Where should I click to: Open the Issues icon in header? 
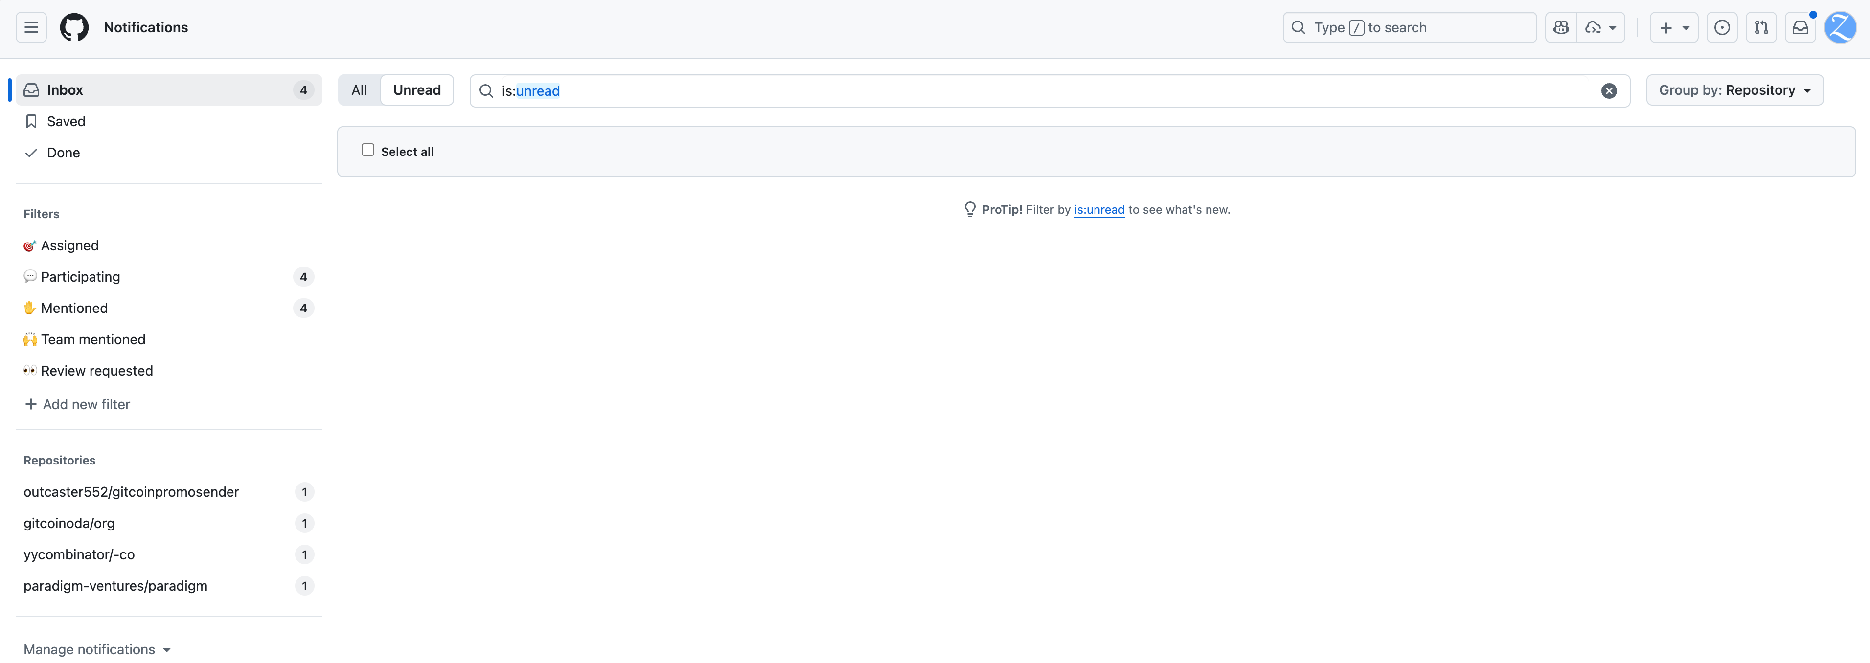[1722, 27]
